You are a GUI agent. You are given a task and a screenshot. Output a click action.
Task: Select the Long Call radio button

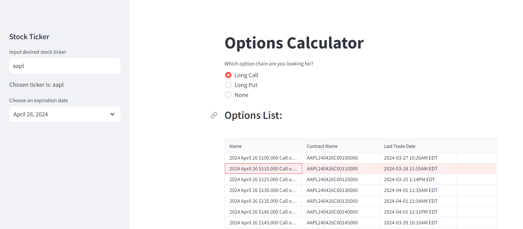coord(228,75)
